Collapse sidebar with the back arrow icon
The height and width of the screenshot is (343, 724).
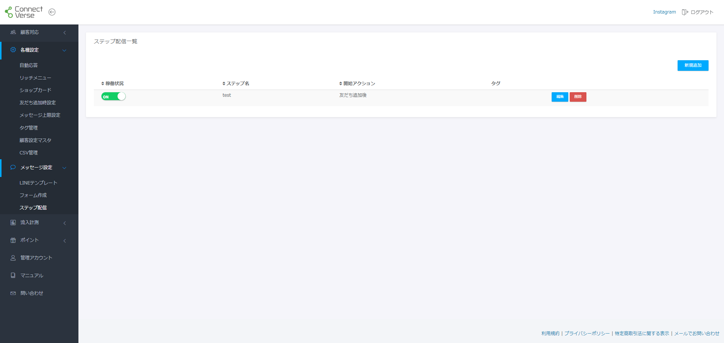click(x=52, y=12)
